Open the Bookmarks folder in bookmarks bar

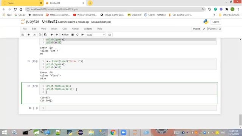36,15
